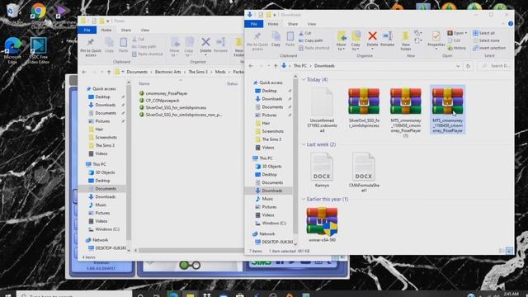Open View tab in Poses window
Viewport: 528px width, 297px height.
point(145,30)
